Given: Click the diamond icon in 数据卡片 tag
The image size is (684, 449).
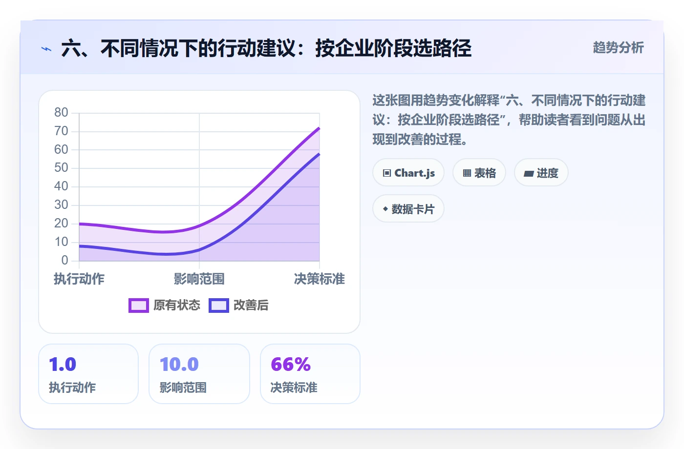Looking at the screenshot, I should (x=385, y=209).
